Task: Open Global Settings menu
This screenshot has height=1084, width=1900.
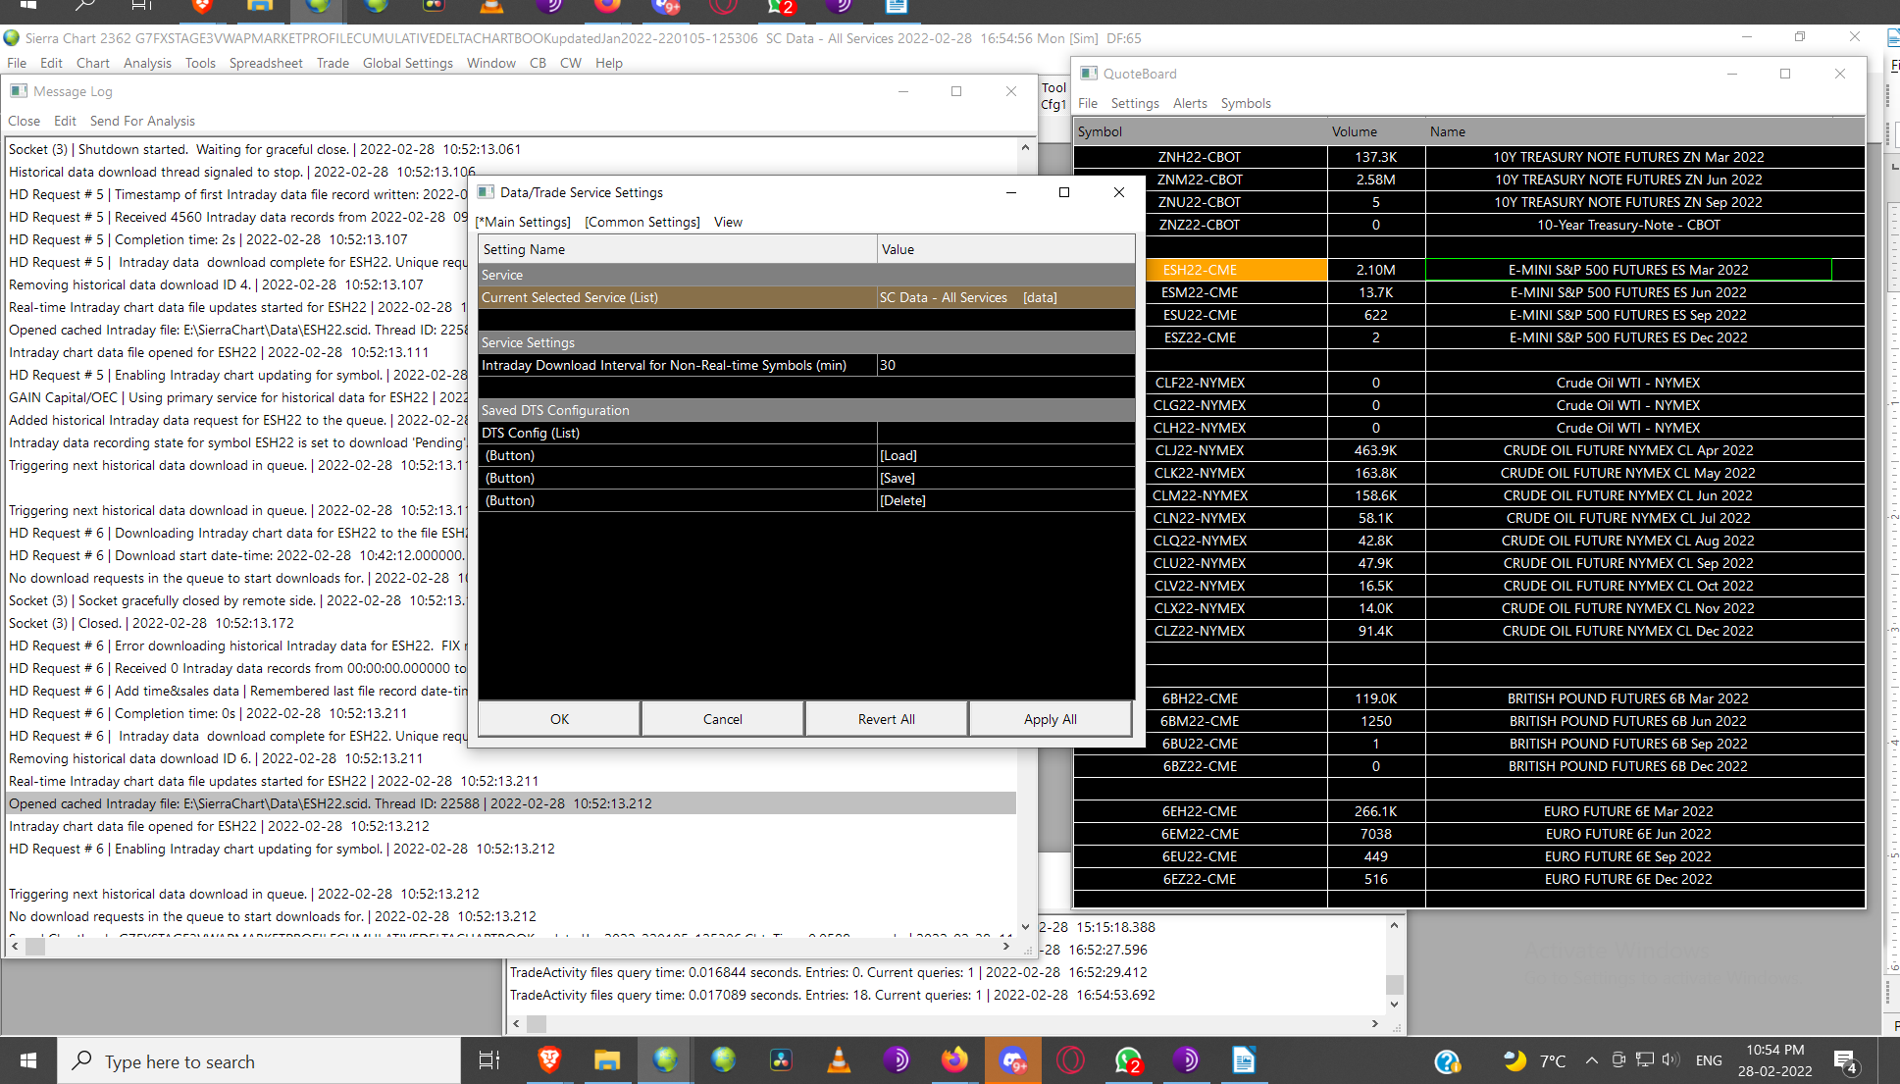Action: (x=407, y=63)
